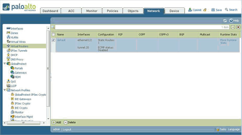This screenshot has width=242, height=135.
Task: Open Tasks icon in bottom bar
Action: pos(217,129)
